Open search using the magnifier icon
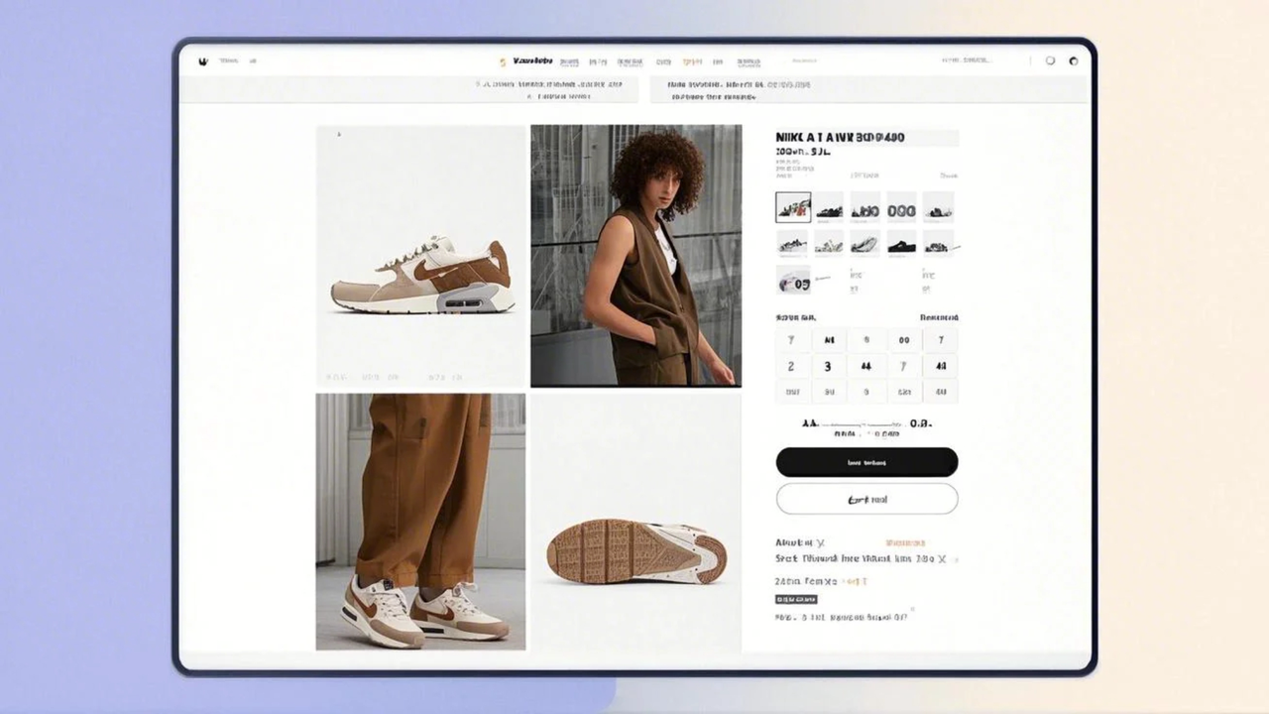The image size is (1269, 714). (1049, 60)
